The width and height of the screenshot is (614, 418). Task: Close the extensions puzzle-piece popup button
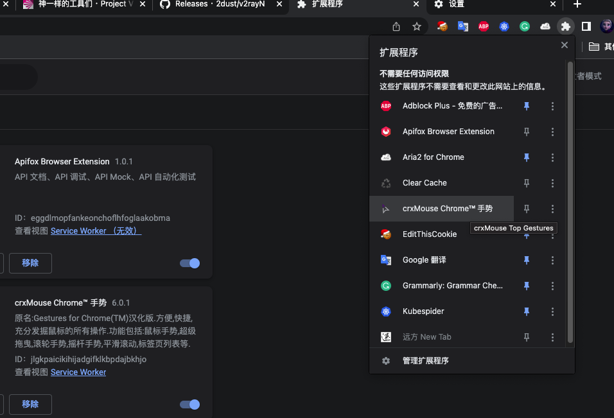pyautogui.click(x=565, y=26)
